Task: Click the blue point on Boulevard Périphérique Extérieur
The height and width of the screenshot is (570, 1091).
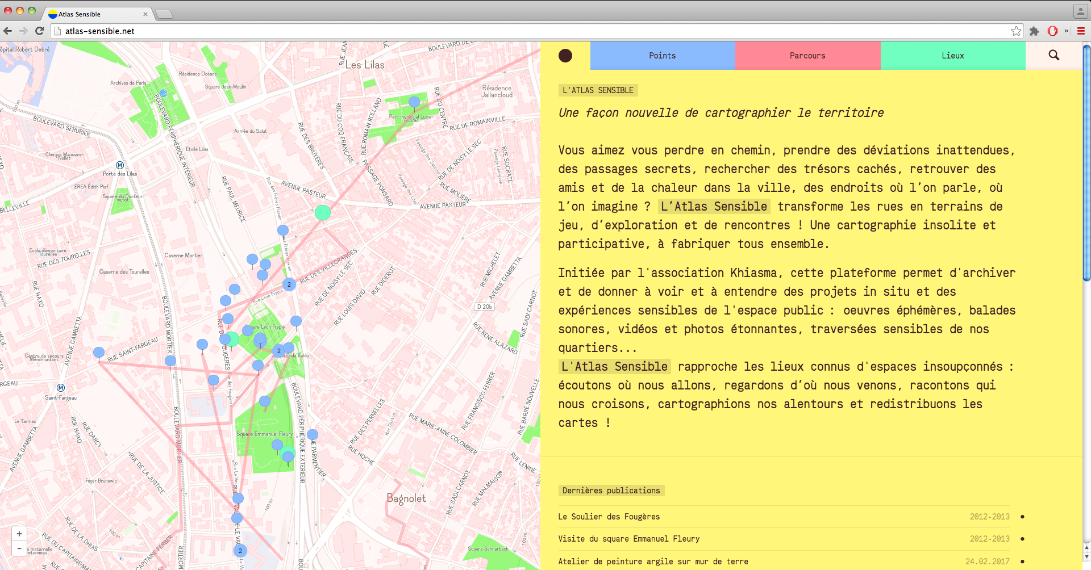Action: coord(313,435)
